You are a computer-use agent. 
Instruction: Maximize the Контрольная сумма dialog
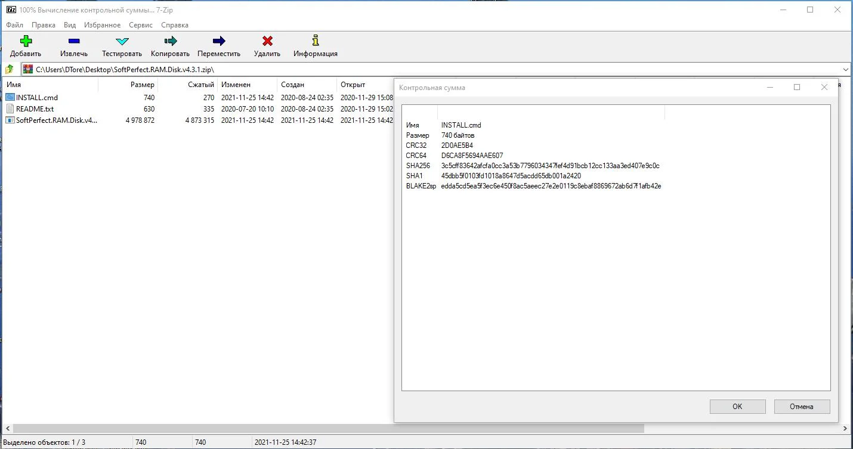[x=797, y=87]
